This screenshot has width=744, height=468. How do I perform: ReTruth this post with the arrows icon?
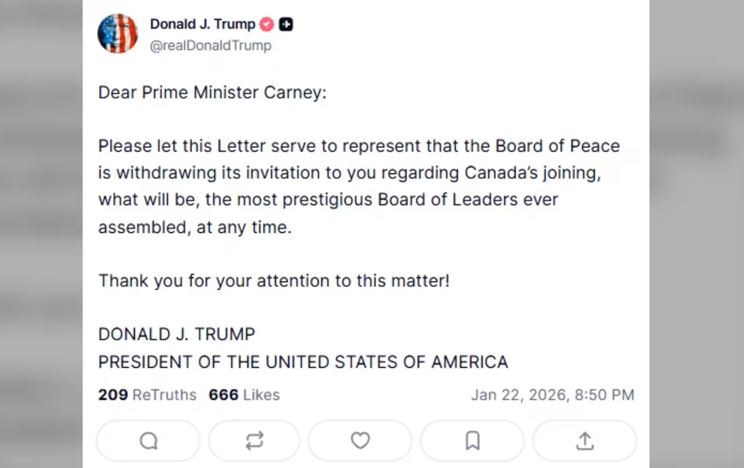click(x=254, y=441)
